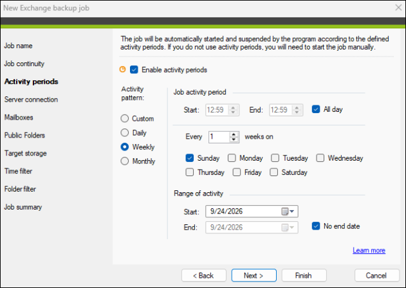This screenshot has height=288, width=406.
Task: Increase the period Start time spinner
Action: coord(233,107)
